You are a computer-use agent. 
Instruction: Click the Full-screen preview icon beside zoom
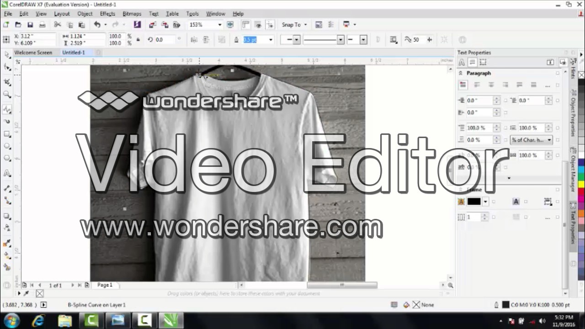pos(230,25)
